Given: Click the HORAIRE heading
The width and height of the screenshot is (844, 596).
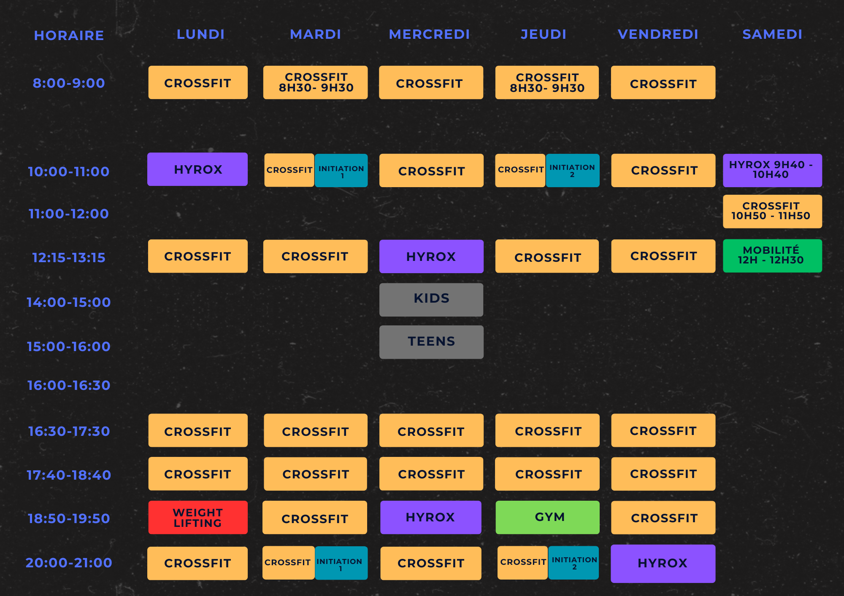Looking at the screenshot, I should 69,35.
